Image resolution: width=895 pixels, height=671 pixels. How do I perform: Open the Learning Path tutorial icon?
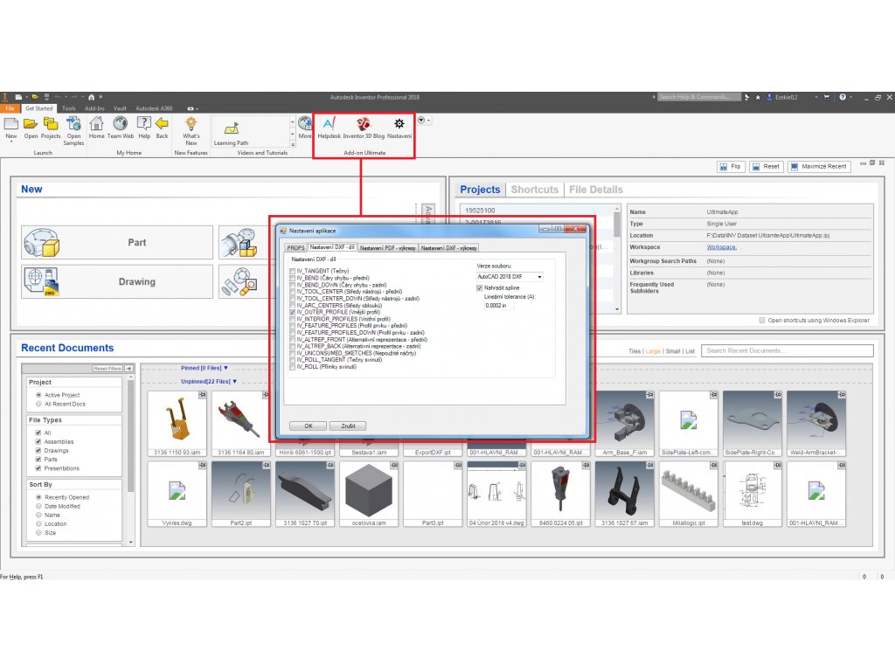231,129
